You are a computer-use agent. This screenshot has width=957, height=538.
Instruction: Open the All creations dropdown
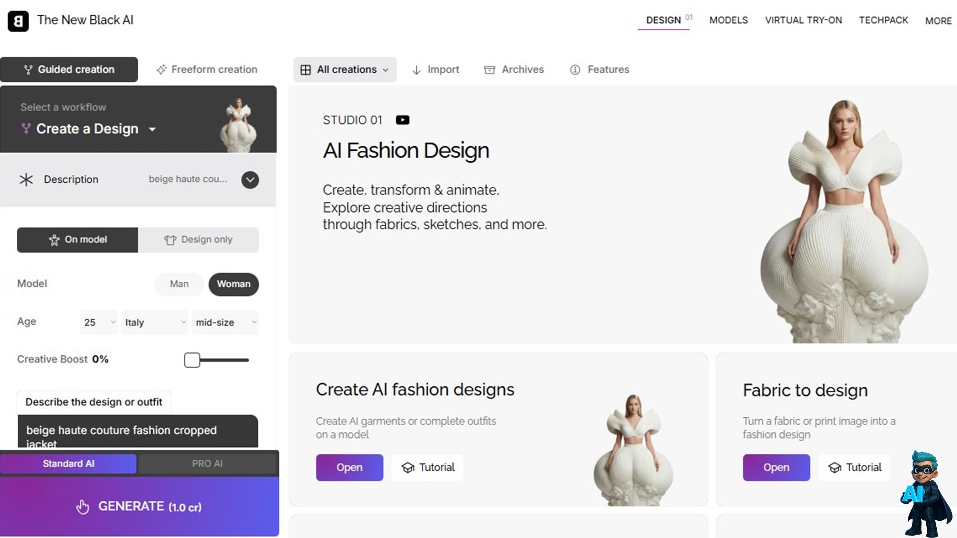click(x=345, y=69)
